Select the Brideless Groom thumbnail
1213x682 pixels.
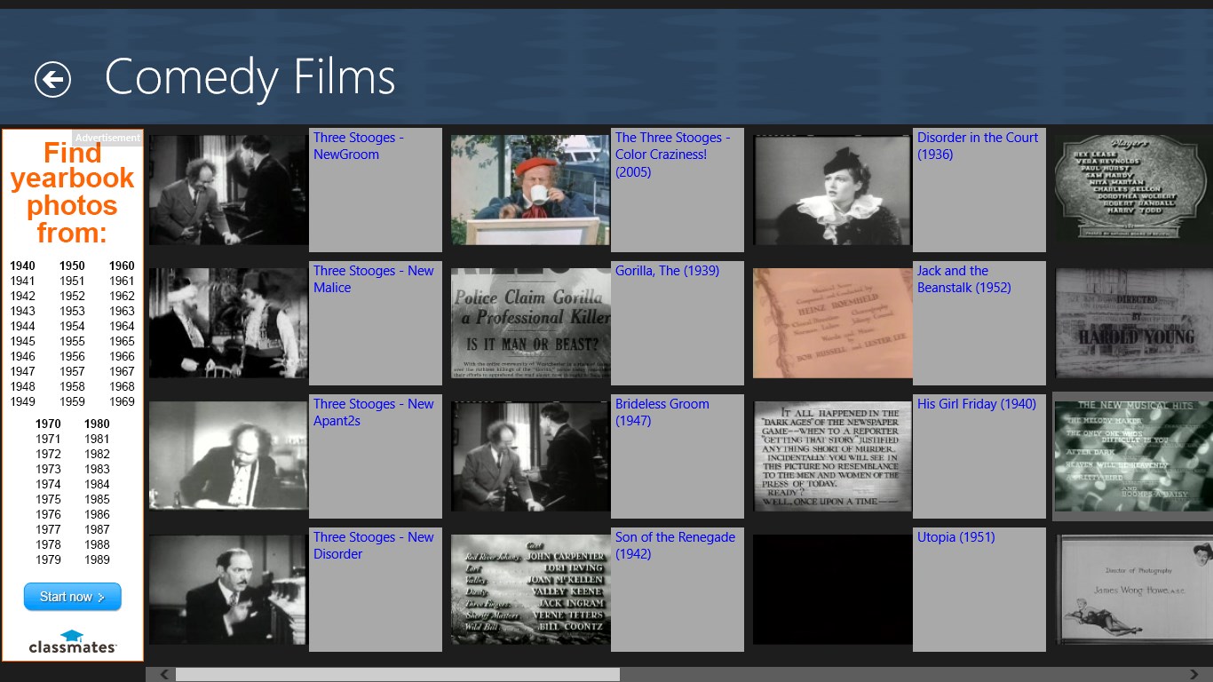[x=530, y=456]
